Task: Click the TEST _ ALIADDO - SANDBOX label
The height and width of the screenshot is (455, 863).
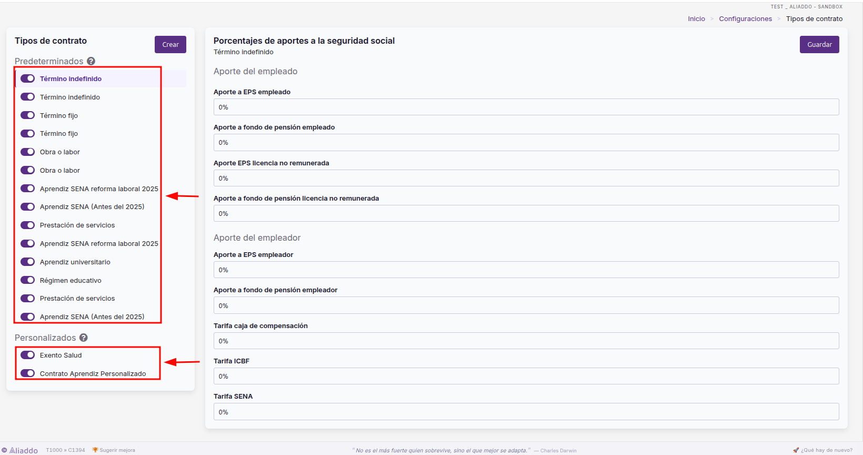Action: (x=807, y=7)
